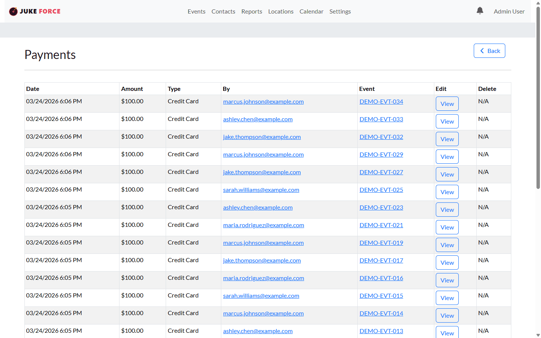Click jake.thompson email on DEMO-EVT-032 row
The width and height of the screenshot is (541, 338).
coord(262,137)
